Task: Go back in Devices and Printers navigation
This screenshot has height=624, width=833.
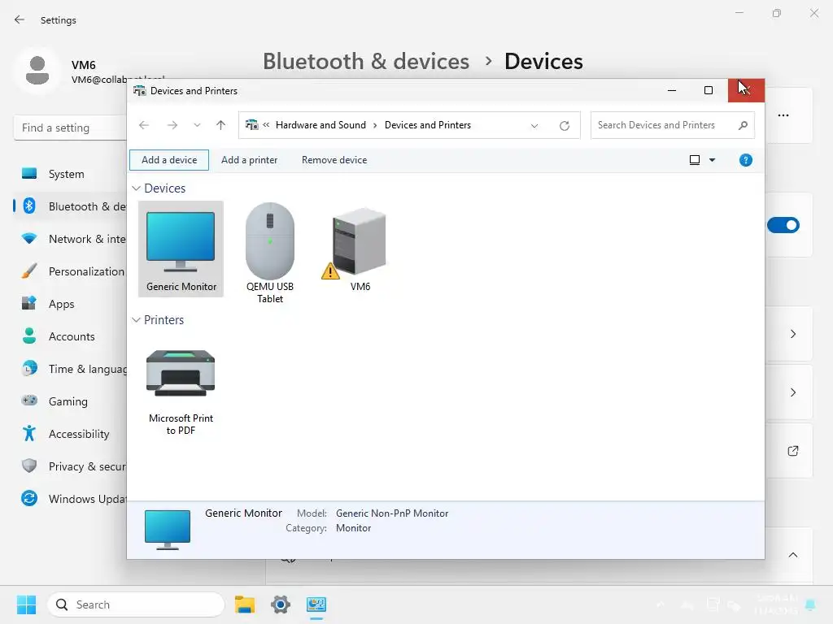Action: [144, 125]
